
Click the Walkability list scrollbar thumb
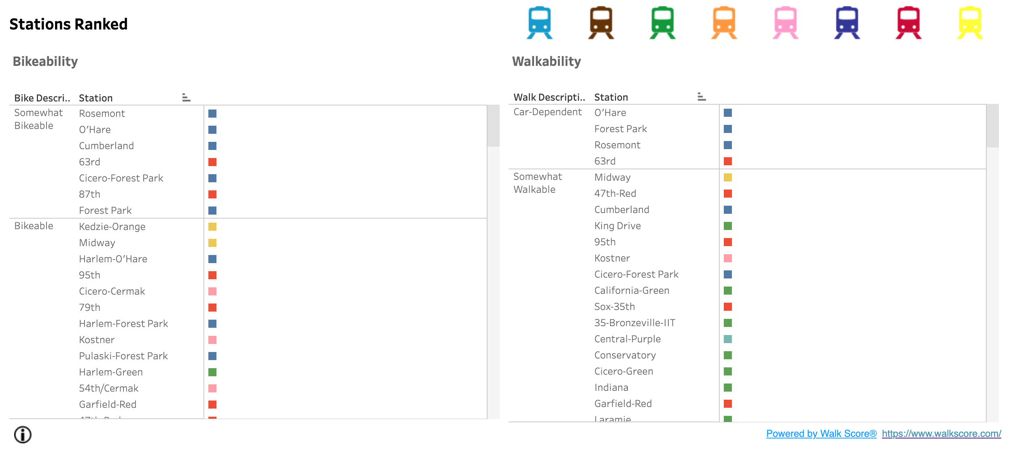click(992, 126)
